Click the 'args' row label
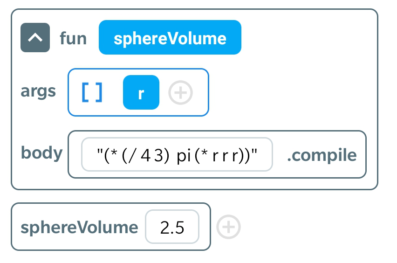Screen dimensions: 397x263 pyautogui.click(x=38, y=91)
